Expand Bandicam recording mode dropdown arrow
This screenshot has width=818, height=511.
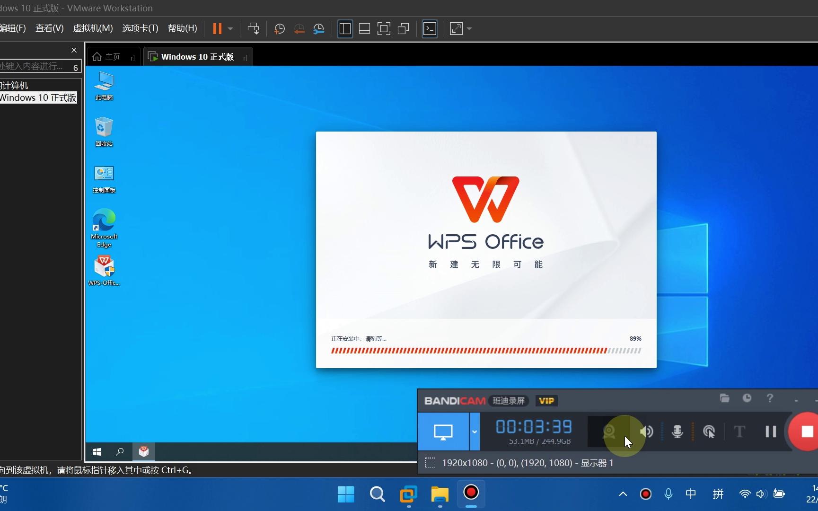[x=475, y=432]
